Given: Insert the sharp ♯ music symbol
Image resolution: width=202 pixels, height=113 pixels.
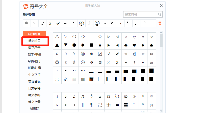Looking at the screenshot, I should click(x=66, y=105).
